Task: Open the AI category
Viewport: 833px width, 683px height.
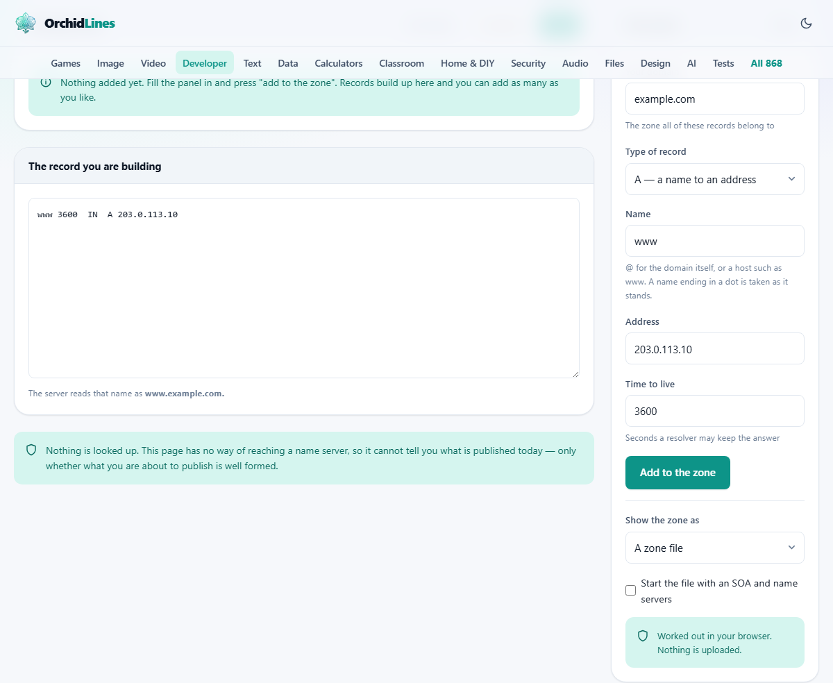Action: point(691,63)
